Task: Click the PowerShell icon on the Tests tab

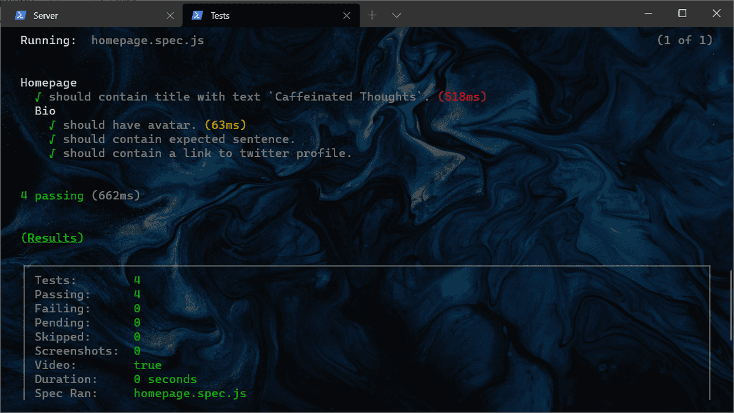Action: point(196,15)
